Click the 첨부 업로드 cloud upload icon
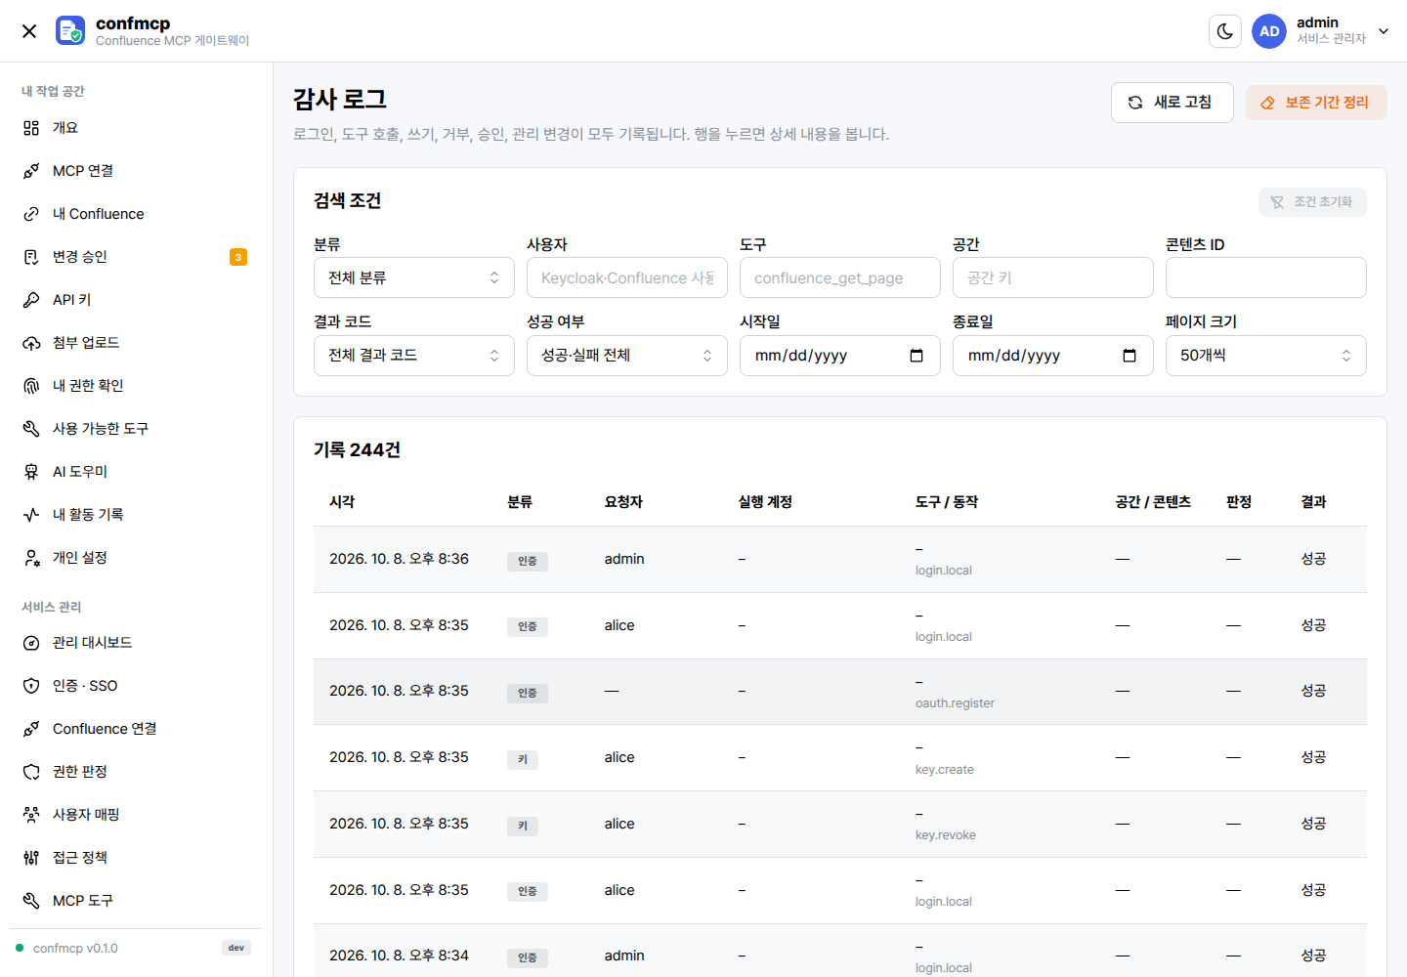Viewport: 1407px width, 977px height. click(31, 343)
